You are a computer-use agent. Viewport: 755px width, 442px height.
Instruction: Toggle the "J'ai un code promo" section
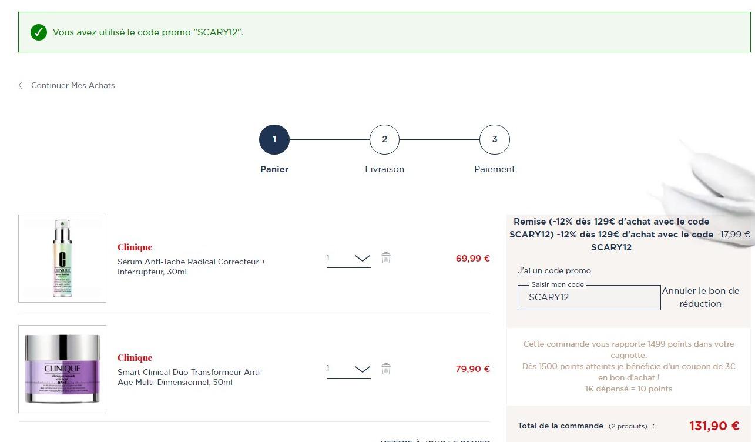pyautogui.click(x=554, y=271)
